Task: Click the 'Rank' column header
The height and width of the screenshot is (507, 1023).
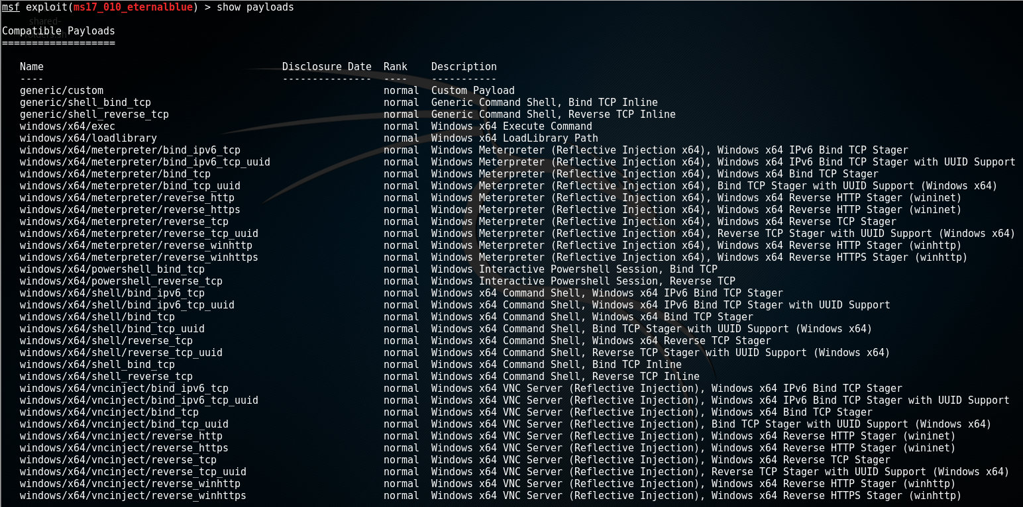Action: pos(396,67)
